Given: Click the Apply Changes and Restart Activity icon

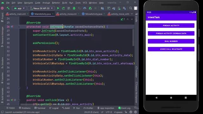Looking at the screenshot, I should click(x=63, y=8).
